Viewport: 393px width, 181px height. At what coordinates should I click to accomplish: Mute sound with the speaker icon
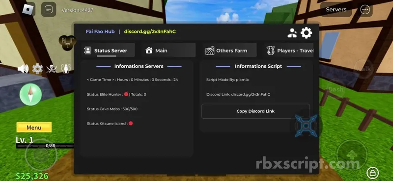(23, 69)
